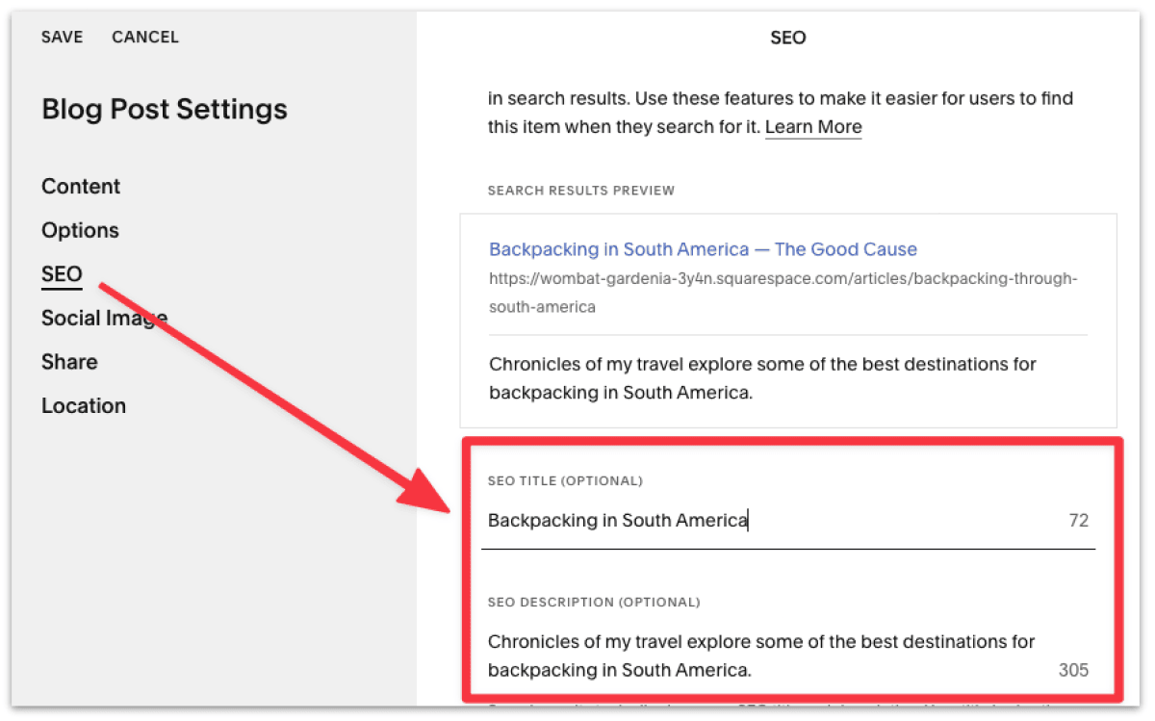Cancel editing blog post settings
Viewport: 1155px width, 721px height.
pos(144,37)
